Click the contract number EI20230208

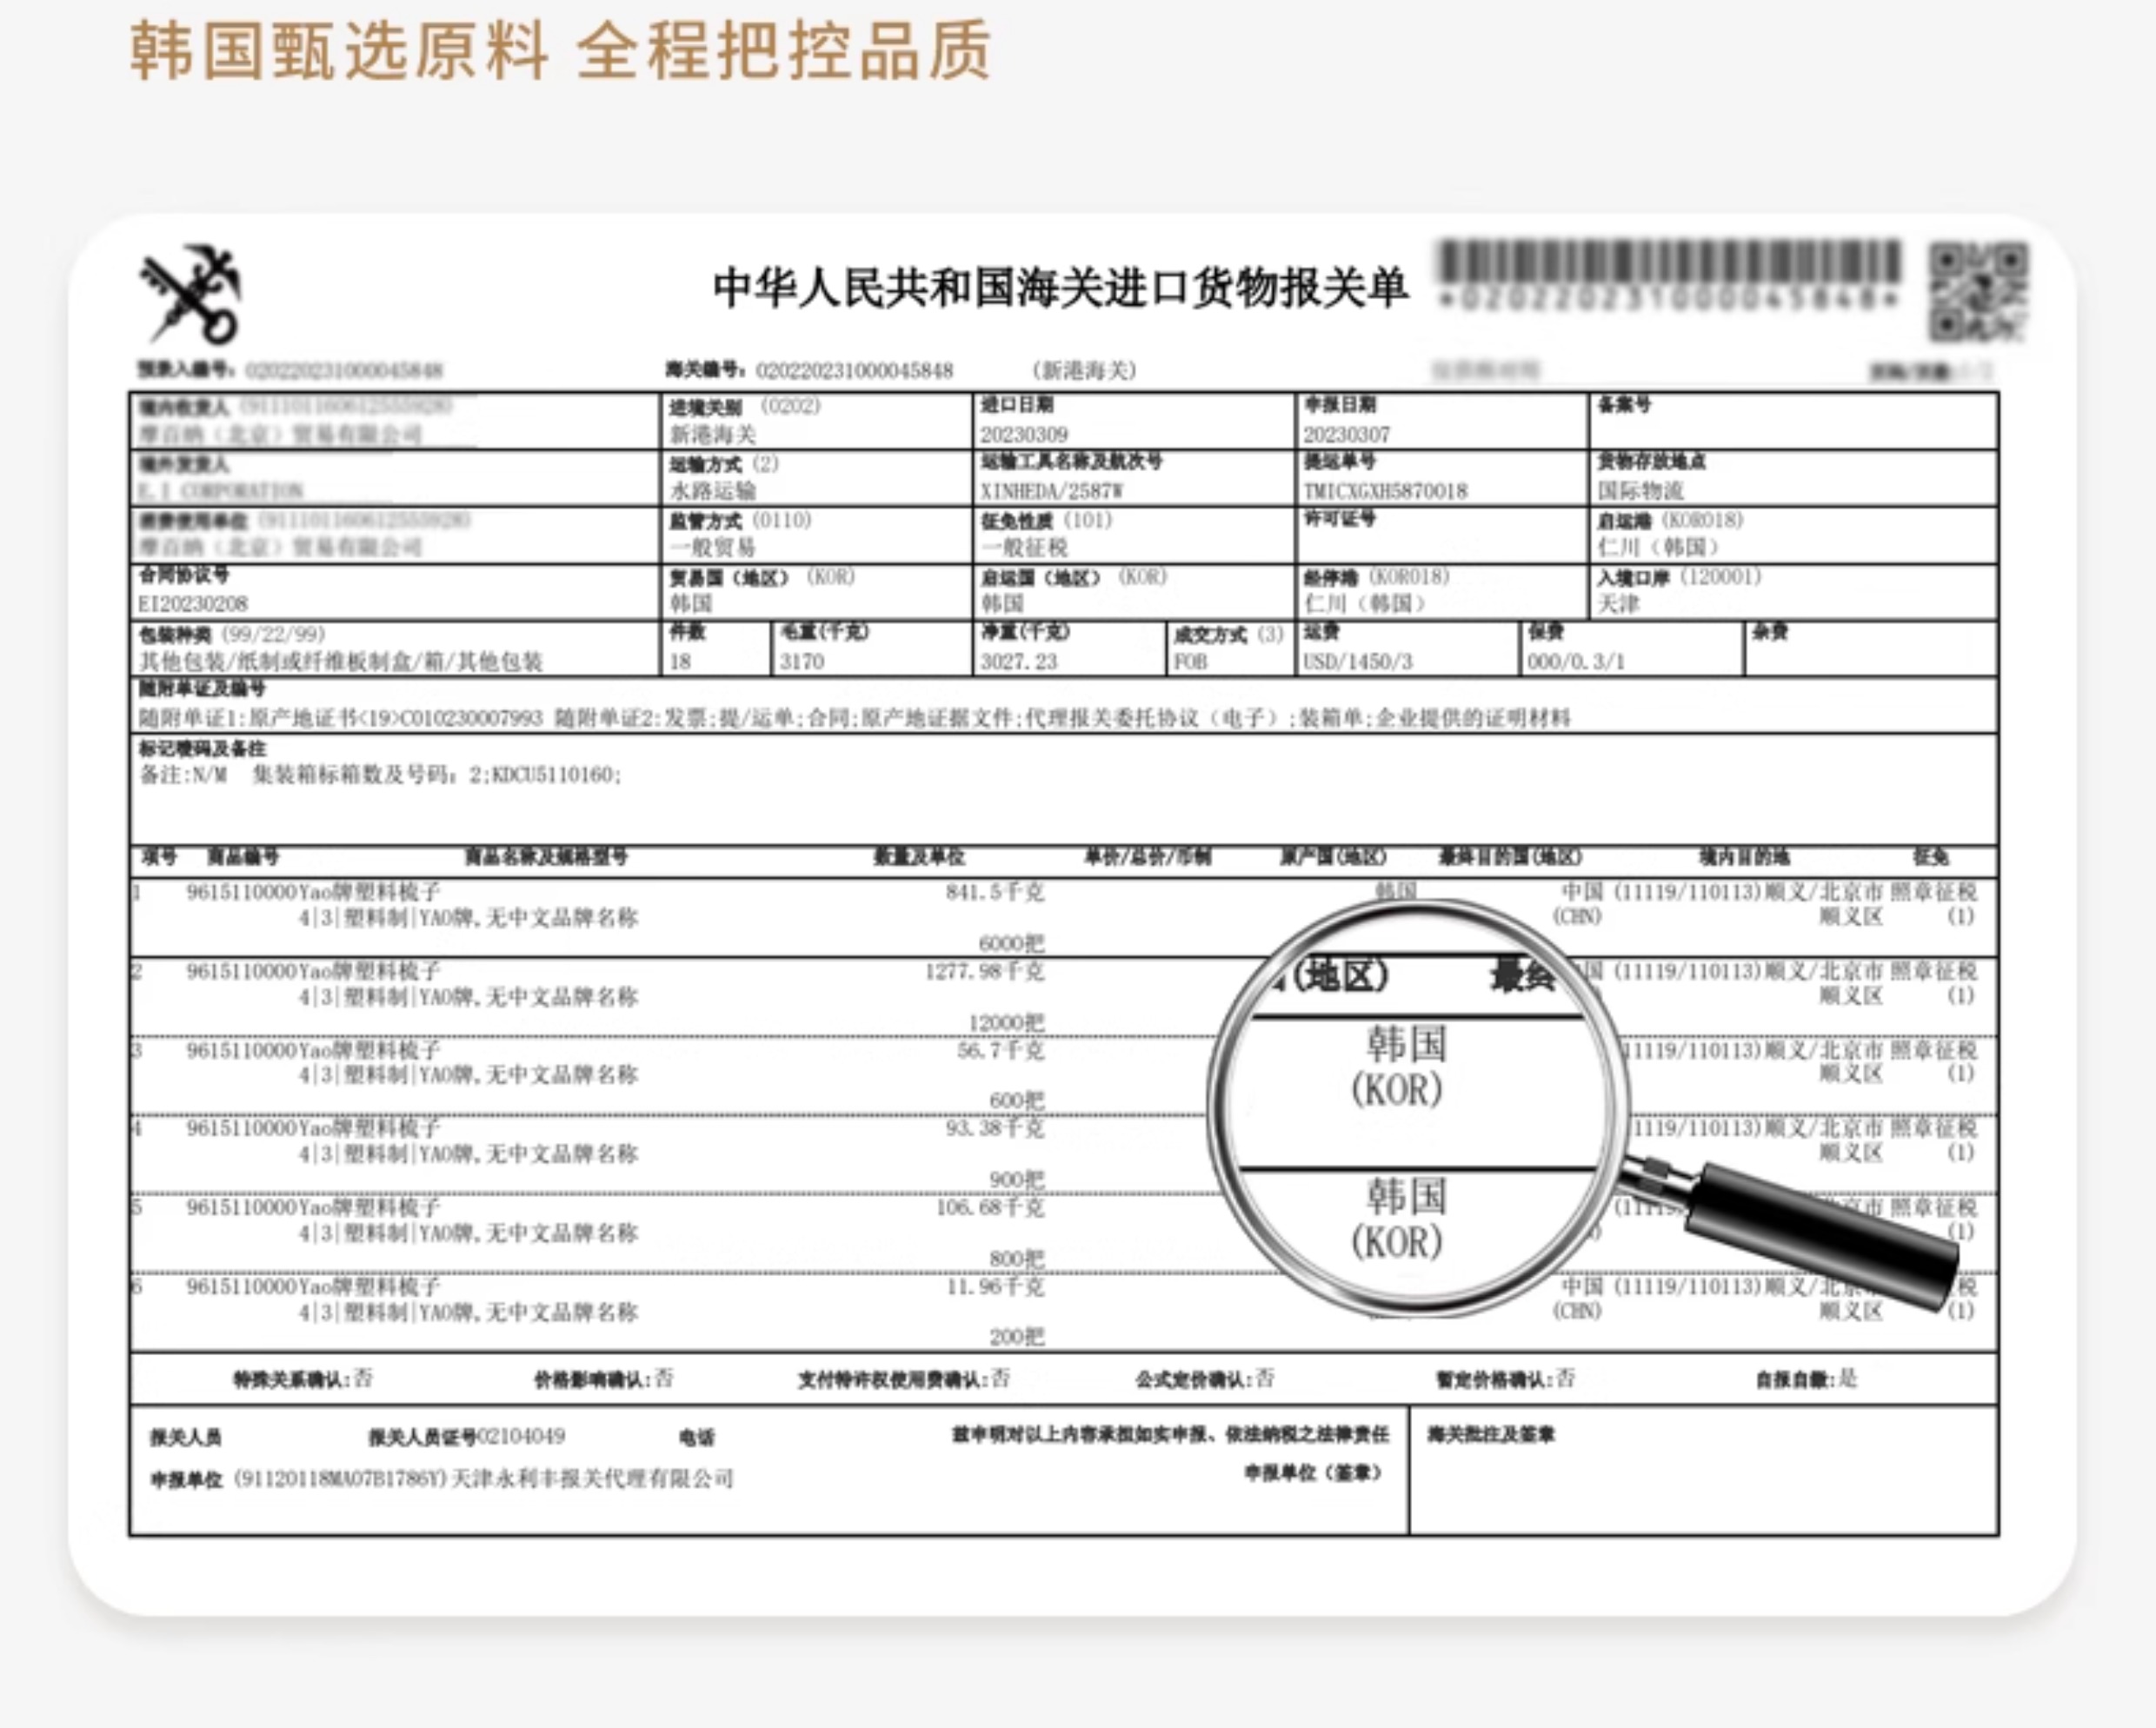[192, 604]
